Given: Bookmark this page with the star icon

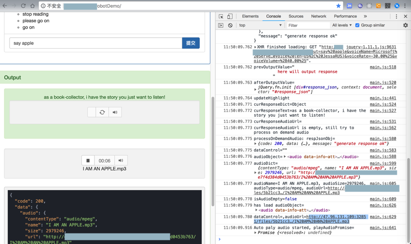Looking at the screenshot, I should 338,6.
